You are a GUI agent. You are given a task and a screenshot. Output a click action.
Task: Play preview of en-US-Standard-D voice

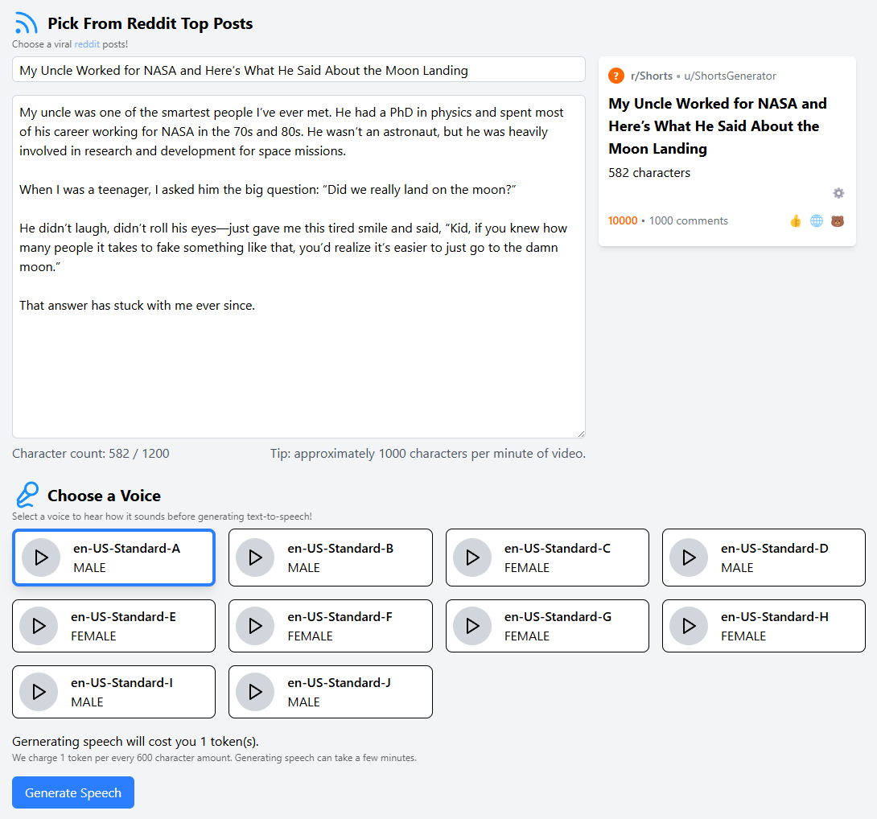(x=689, y=558)
